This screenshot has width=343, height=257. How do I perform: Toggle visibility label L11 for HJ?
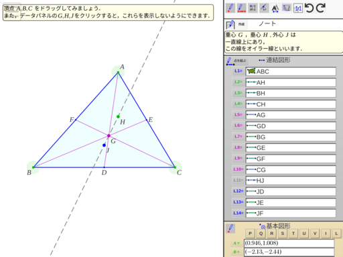tap(238, 180)
